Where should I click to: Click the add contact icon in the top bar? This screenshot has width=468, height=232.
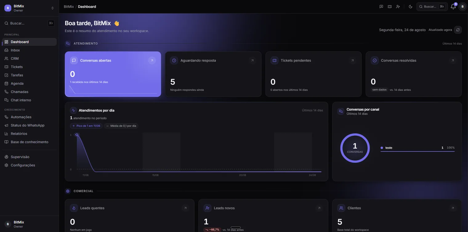[398, 6]
